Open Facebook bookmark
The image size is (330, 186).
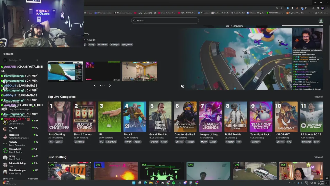coord(204,13)
